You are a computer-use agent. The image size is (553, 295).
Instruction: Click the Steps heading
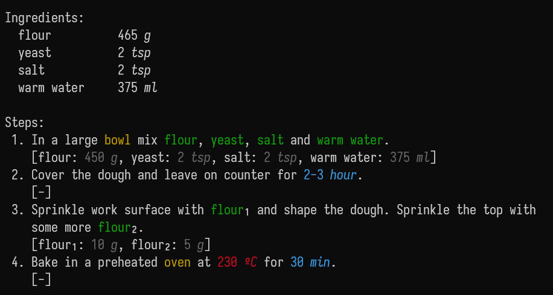click(x=25, y=123)
